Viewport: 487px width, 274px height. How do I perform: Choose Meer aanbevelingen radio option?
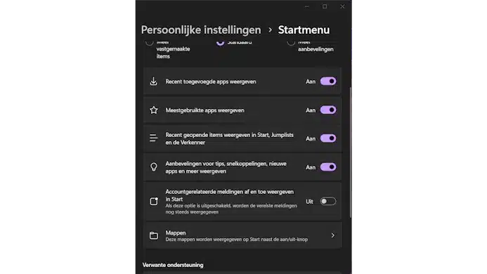coord(291,43)
